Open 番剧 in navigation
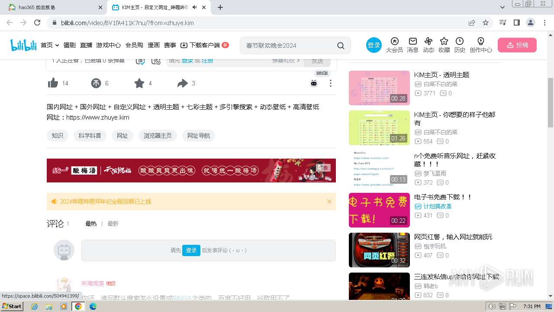 pos(70,45)
